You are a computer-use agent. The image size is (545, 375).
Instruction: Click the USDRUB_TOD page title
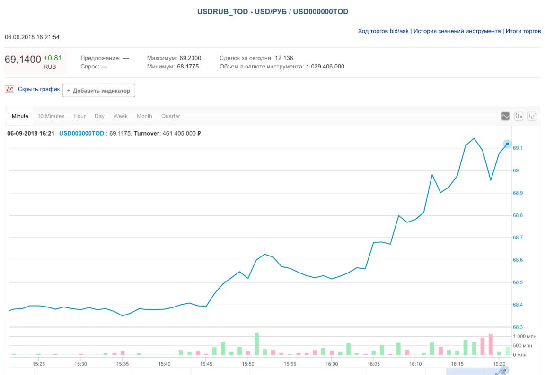pos(273,12)
